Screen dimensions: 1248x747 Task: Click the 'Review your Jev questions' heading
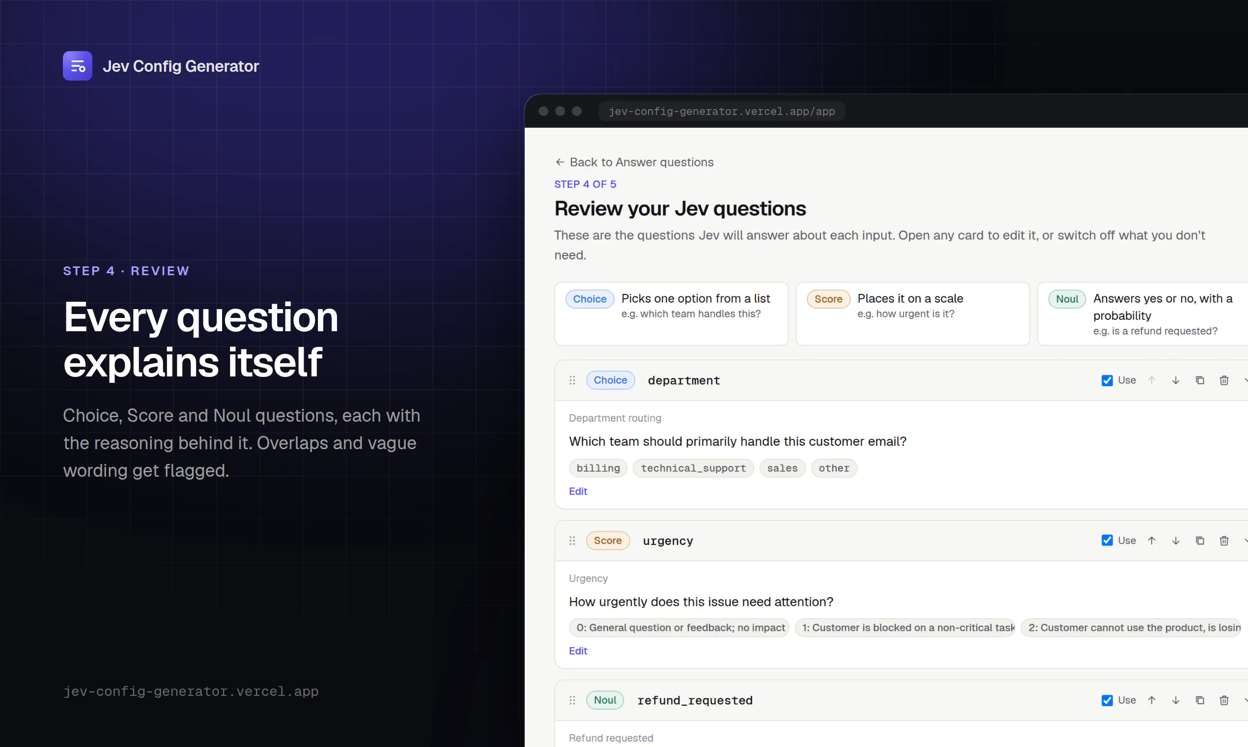pos(681,209)
